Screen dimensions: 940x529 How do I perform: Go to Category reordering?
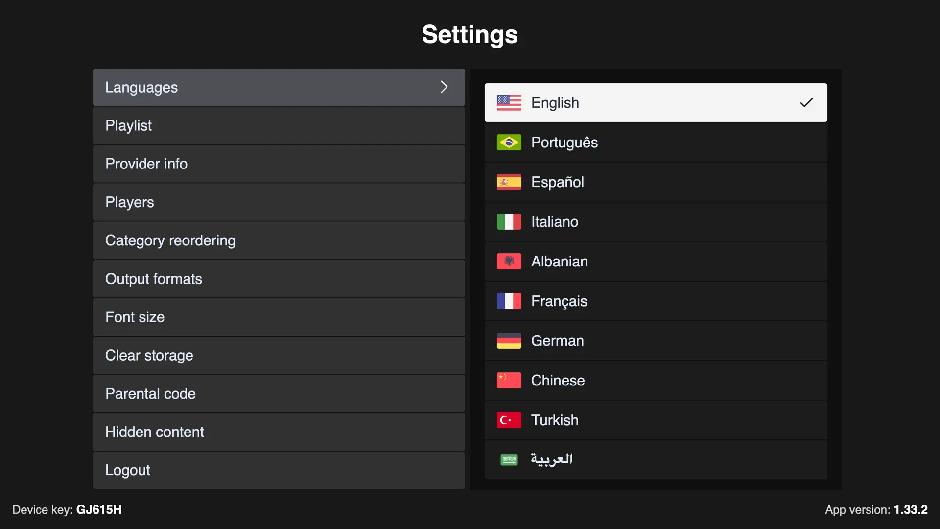click(279, 240)
